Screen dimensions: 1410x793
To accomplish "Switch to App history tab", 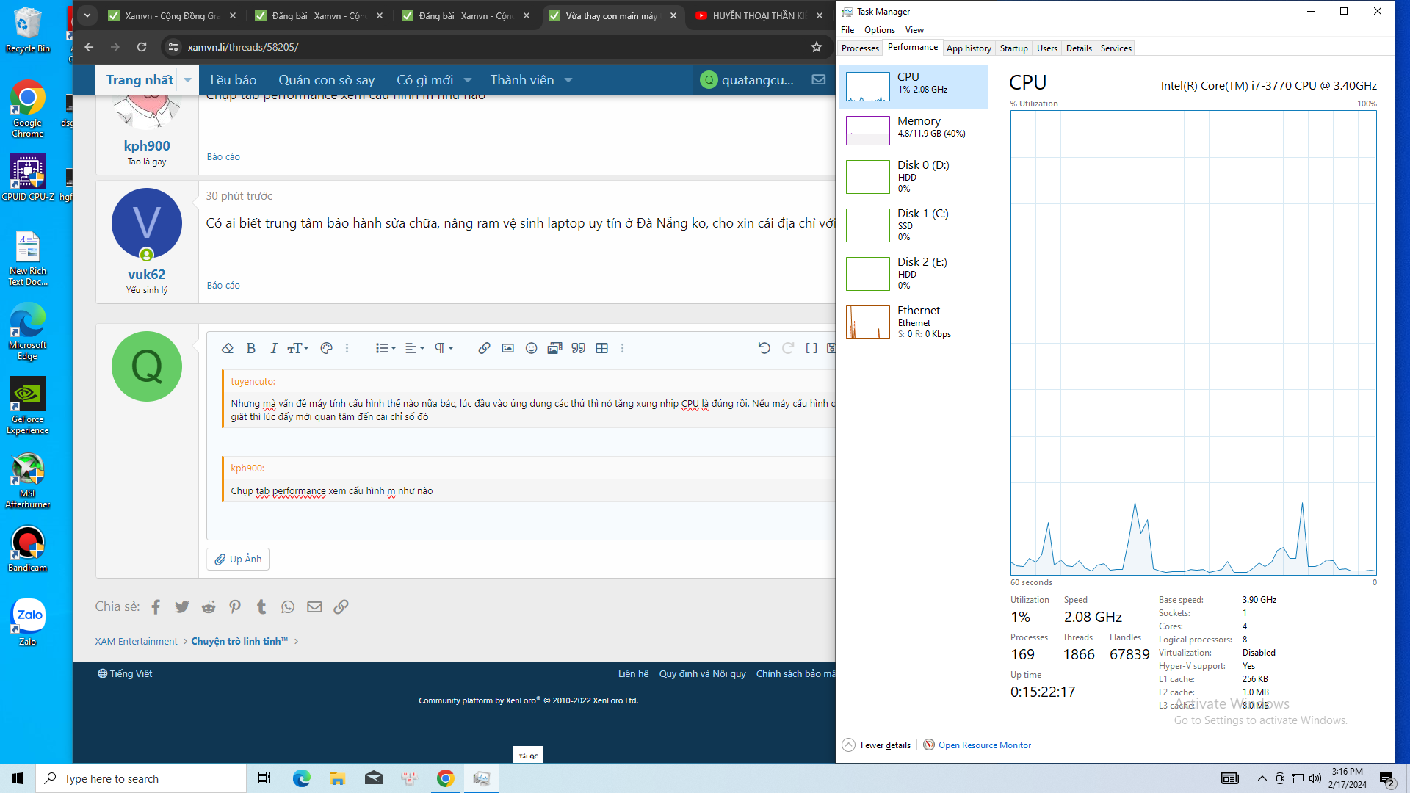I will click(968, 48).
